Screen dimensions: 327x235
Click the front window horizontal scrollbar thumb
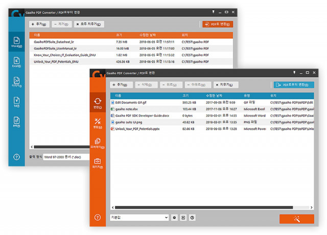(x=204, y=207)
